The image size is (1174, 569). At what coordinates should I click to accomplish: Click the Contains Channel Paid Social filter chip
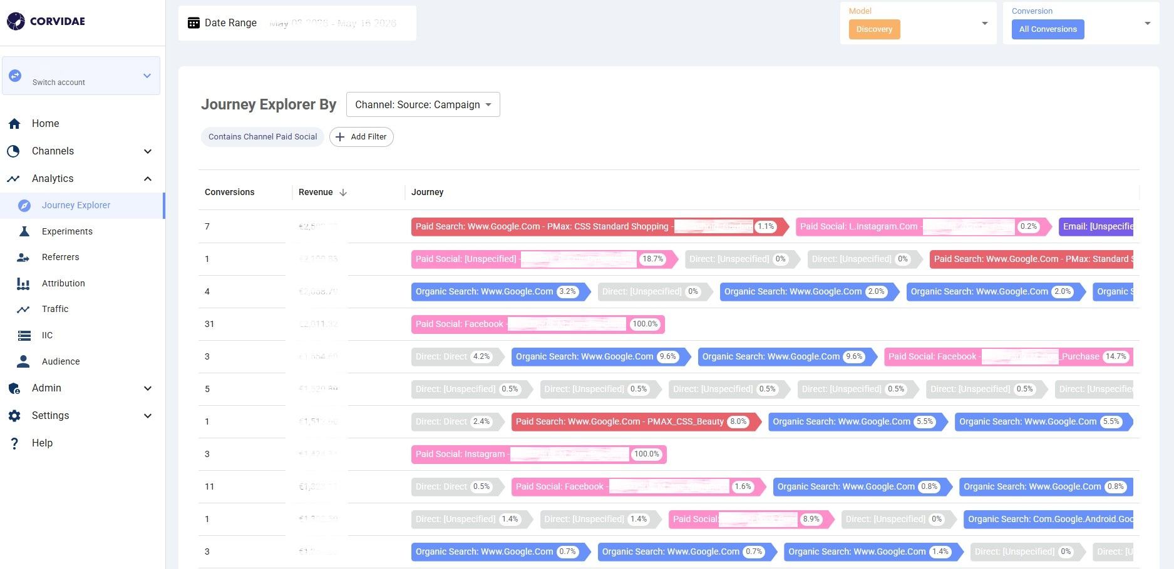click(x=262, y=137)
